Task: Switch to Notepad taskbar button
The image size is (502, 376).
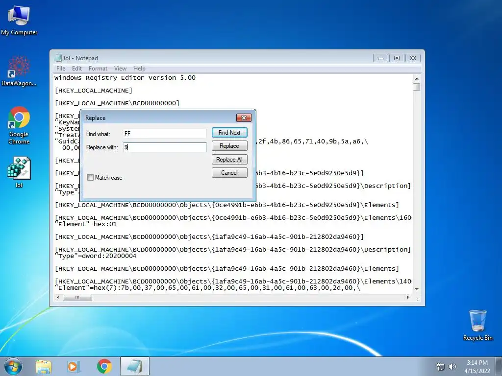Action: (x=135, y=366)
